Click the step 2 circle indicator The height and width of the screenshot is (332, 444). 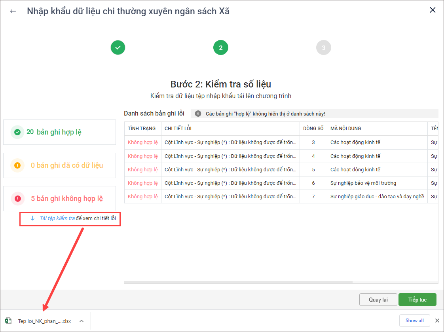220,48
